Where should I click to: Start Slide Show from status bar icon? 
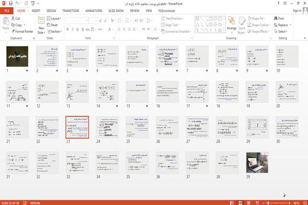click(257, 203)
